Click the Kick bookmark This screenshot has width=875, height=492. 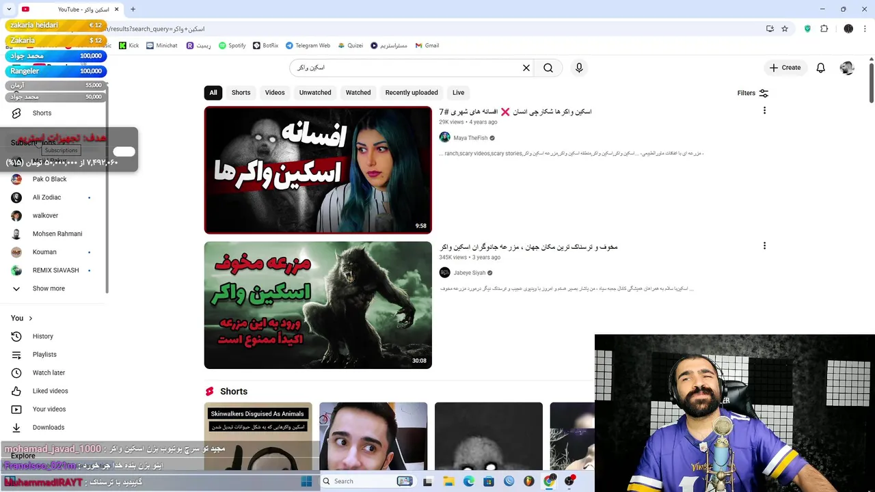pyautogui.click(x=129, y=46)
